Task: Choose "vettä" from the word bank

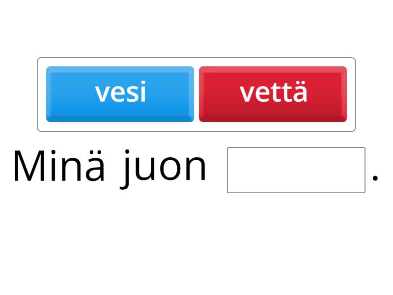Action: [x=273, y=94]
